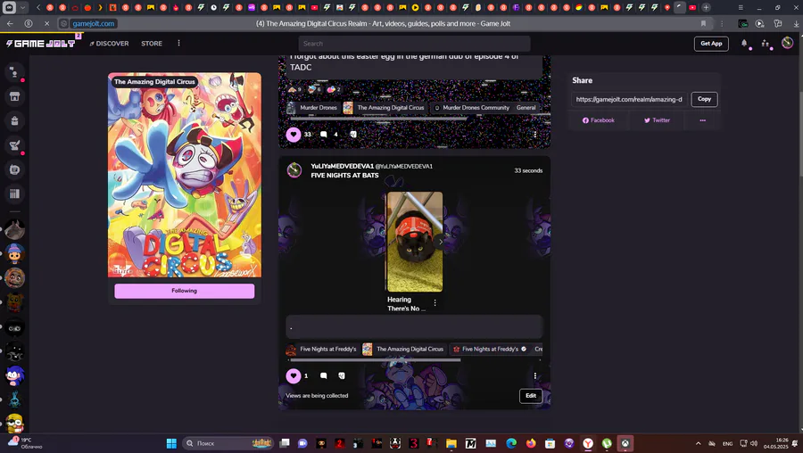Open the header more-options dots next to STORE
Image resolution: width=803 pixels, height=453 pixels.
178,43
